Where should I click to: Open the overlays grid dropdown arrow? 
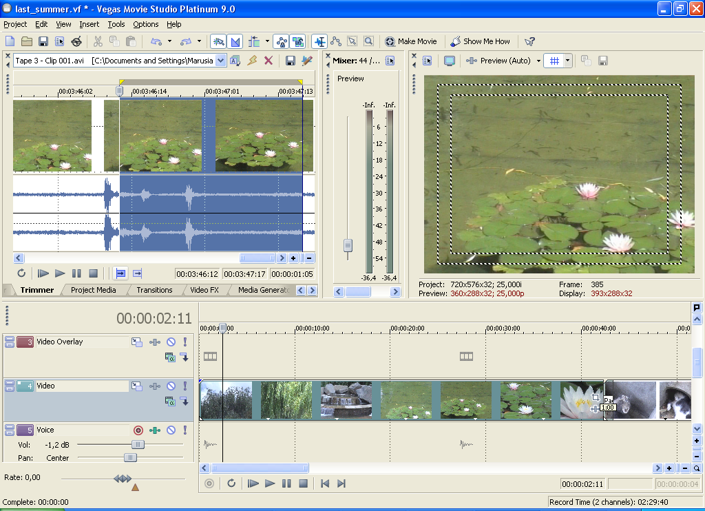(568, 61)
